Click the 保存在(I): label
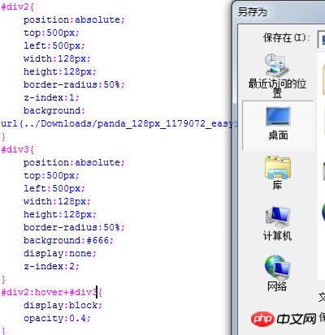This screenshot has width=325, height=335. 286,38
